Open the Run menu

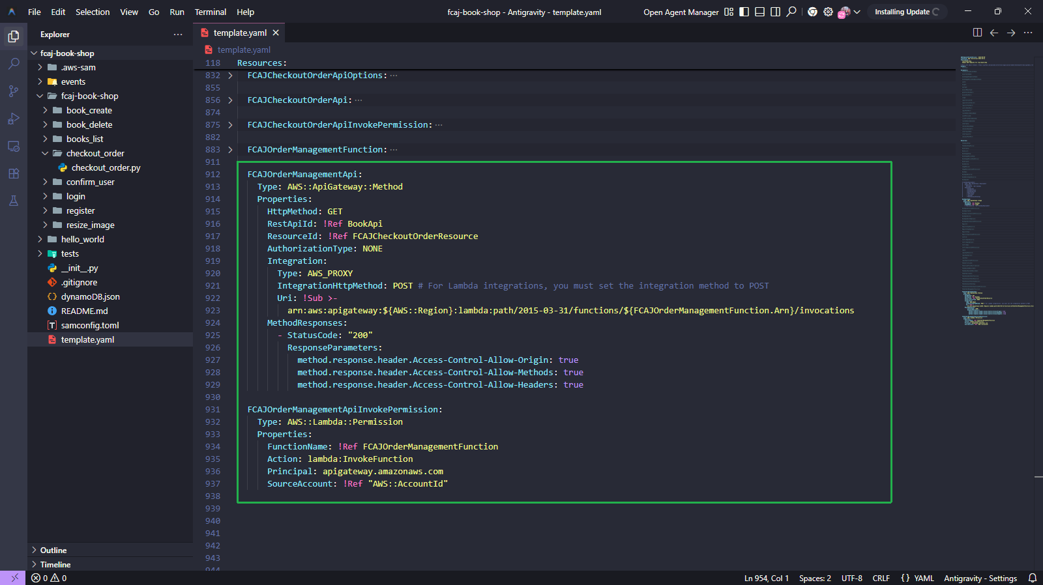(x=177, y=12)
